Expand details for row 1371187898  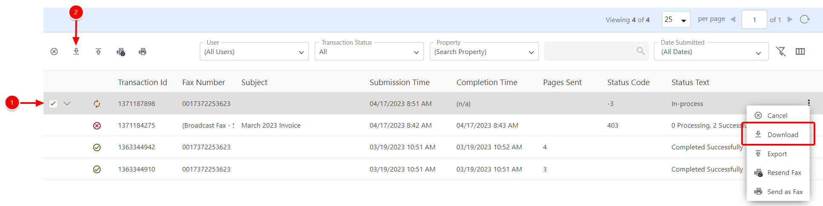pyautogui.click(x=67, y=103)
